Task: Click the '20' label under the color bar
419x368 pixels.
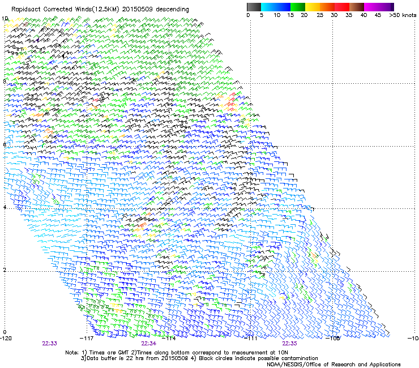Action: pos(304,15)
